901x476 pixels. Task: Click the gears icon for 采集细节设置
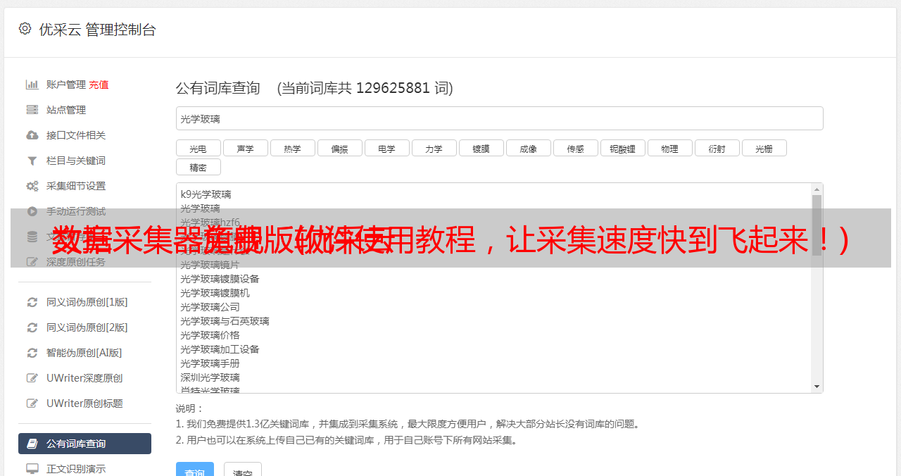tap(32, 186)
